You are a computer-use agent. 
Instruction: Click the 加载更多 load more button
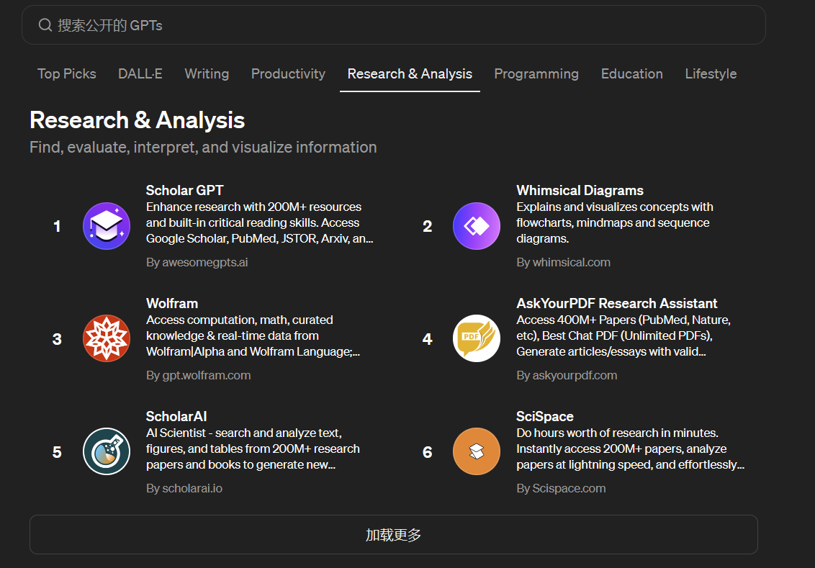394,534
